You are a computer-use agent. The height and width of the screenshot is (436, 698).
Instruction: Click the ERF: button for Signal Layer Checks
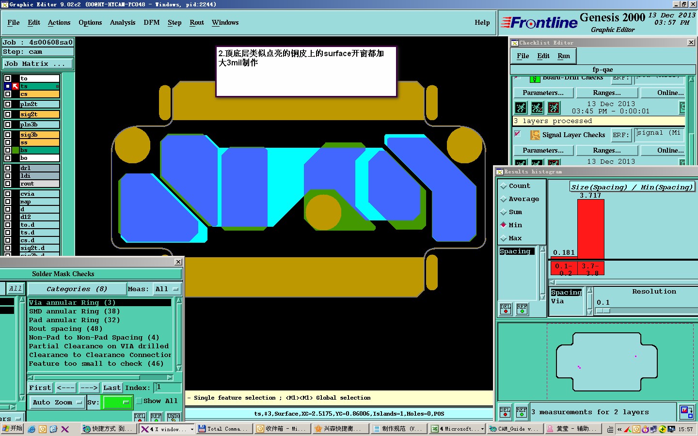pos(620,135)
